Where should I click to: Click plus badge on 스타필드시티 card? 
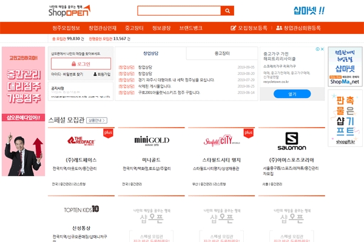pos(248,133)
